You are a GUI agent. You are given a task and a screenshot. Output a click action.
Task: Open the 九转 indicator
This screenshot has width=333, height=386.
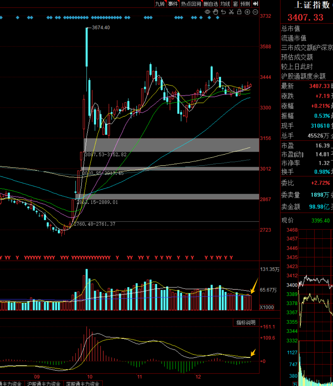pyautogui.click(x=160, y=4)
